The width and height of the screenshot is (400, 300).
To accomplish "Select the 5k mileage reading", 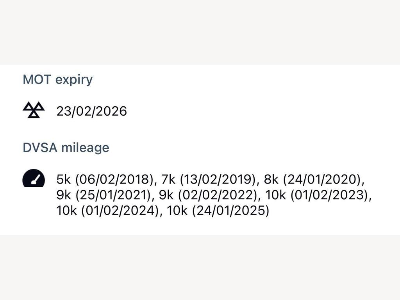I will [63, 179].
